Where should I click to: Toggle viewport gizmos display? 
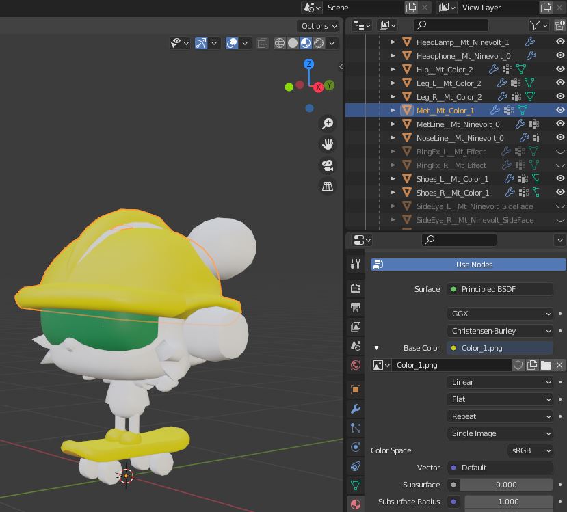pos(201,43)
